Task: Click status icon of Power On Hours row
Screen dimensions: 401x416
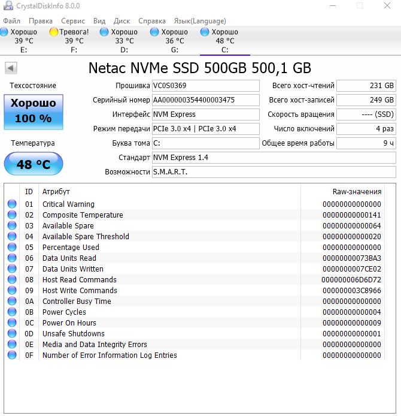Action: (12, 322)
